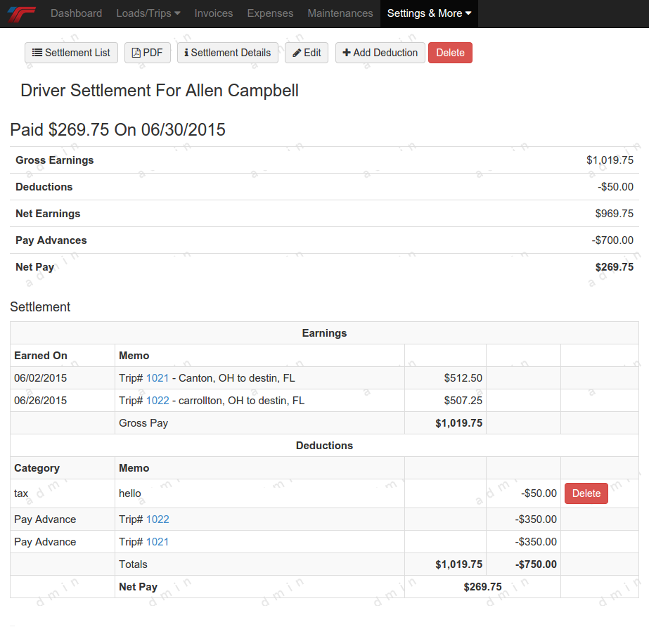Select the Net Pay summary amount $269.75
Viewport: 649px width, 627px height.
click(x=614, y=267)
